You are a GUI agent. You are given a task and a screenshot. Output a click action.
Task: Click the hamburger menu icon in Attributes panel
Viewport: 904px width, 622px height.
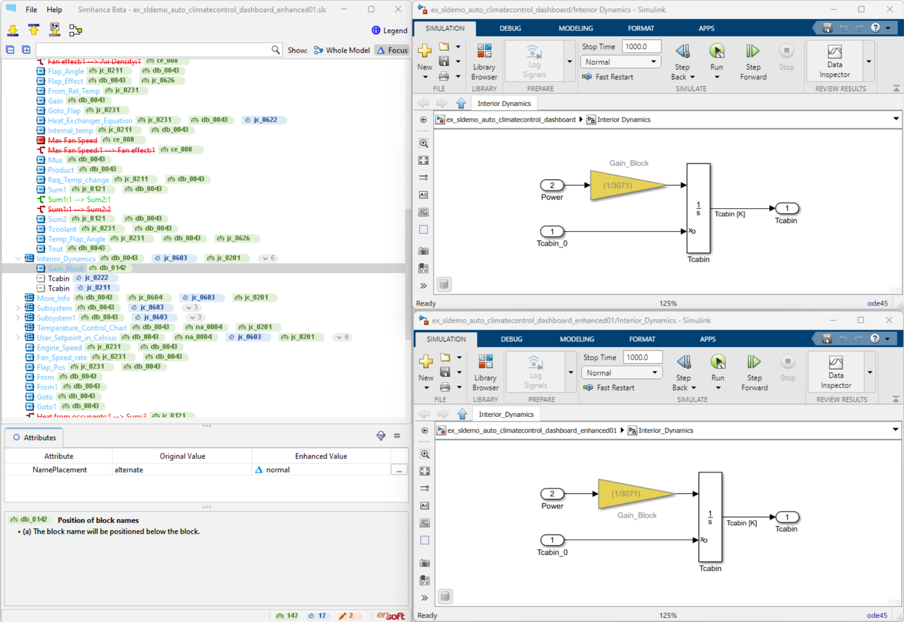[397, 436]
